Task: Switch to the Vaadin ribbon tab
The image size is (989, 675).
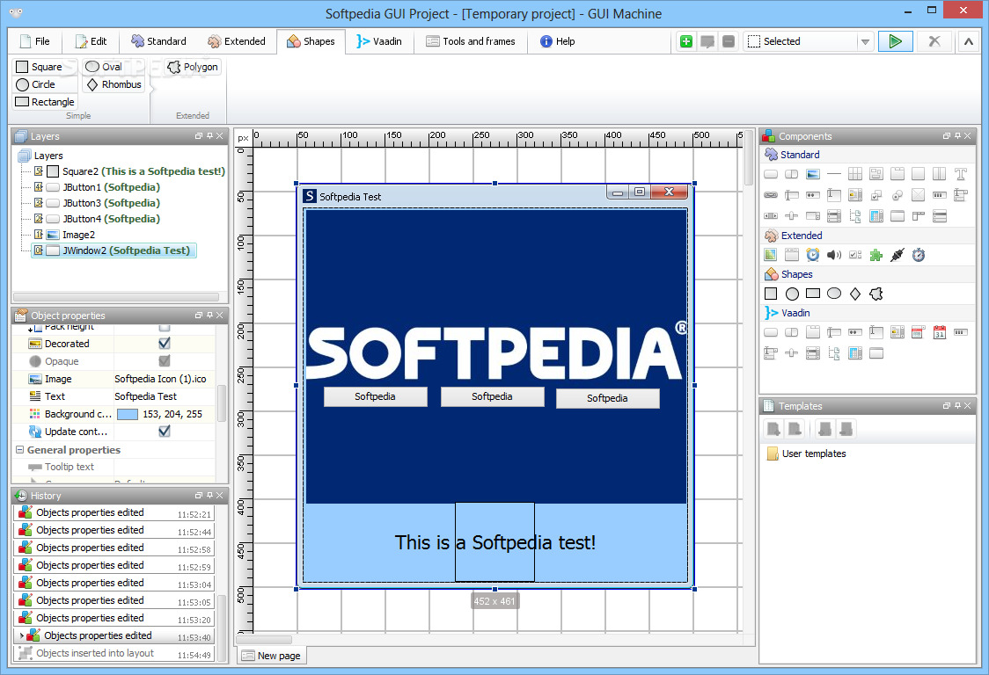Action: [379, 41]
